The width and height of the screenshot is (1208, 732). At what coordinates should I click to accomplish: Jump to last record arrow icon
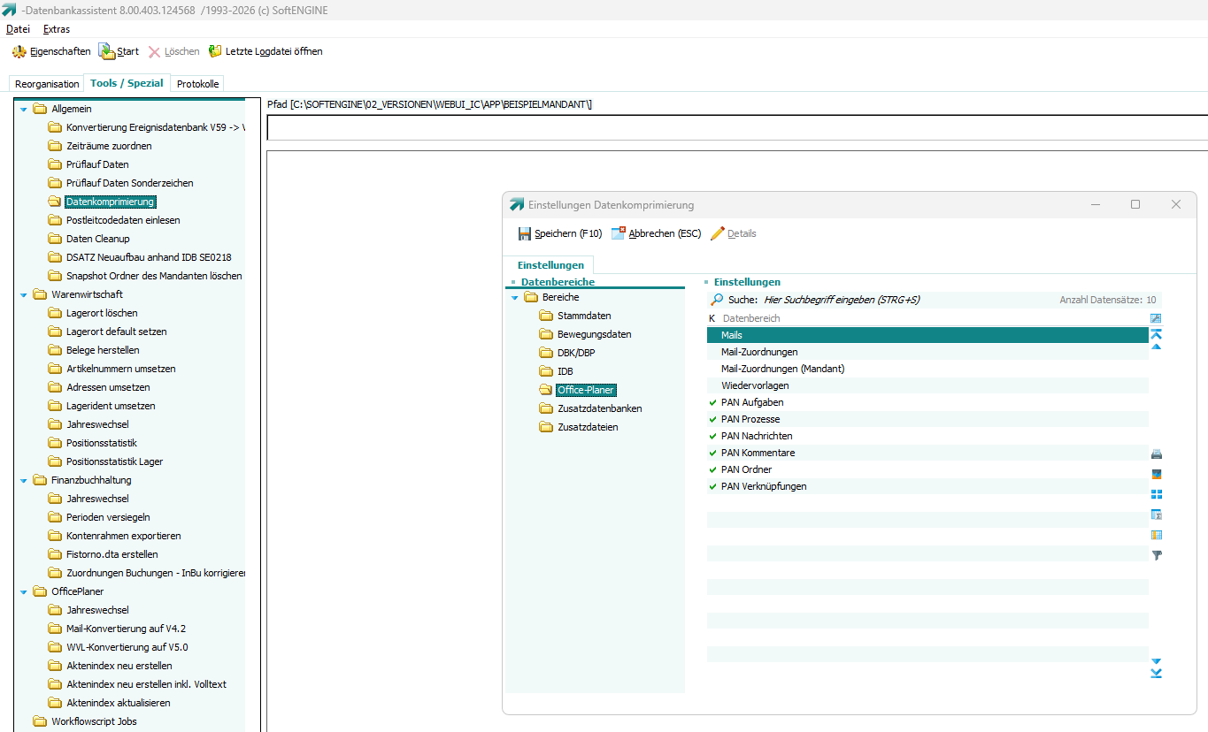[1156, 675]
